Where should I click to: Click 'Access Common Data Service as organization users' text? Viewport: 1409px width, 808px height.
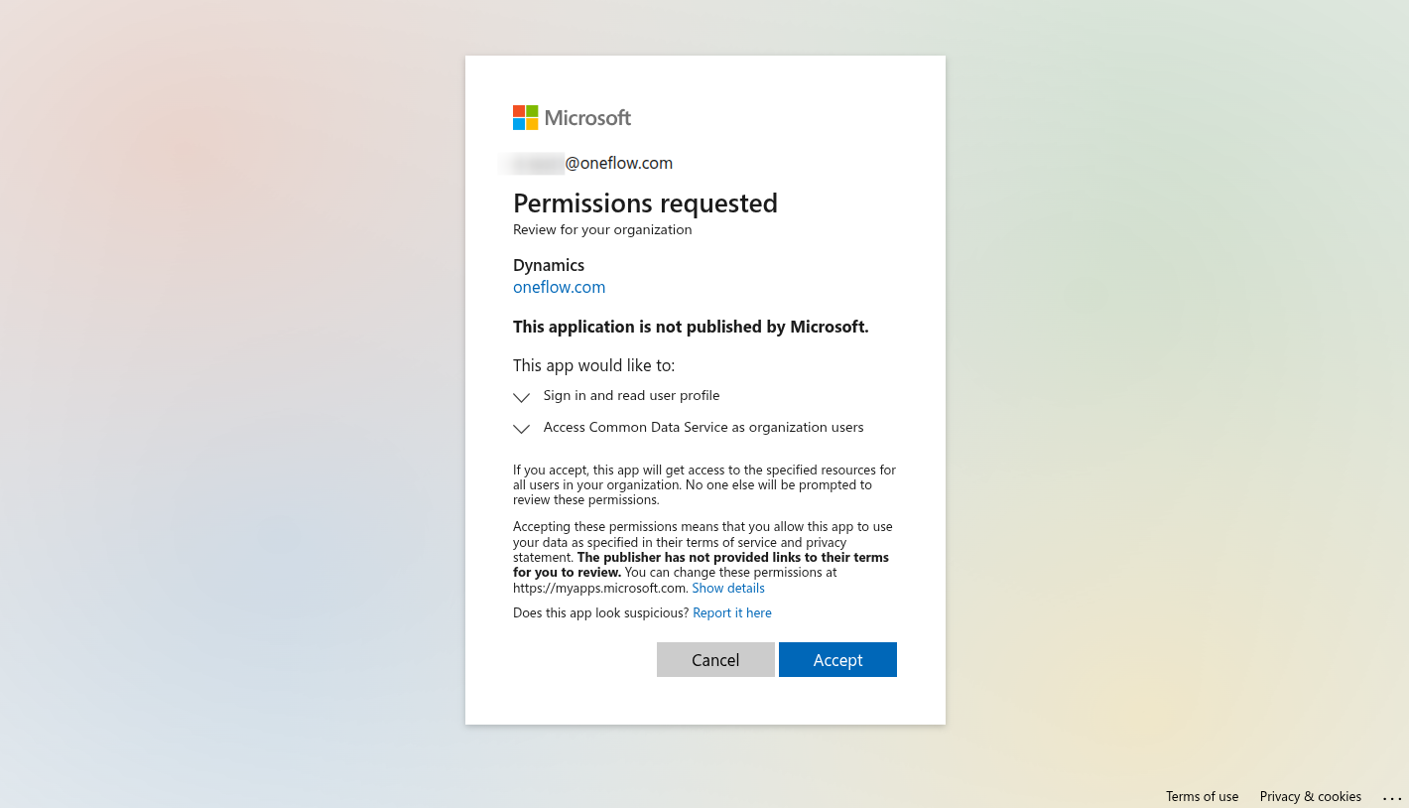704,427
